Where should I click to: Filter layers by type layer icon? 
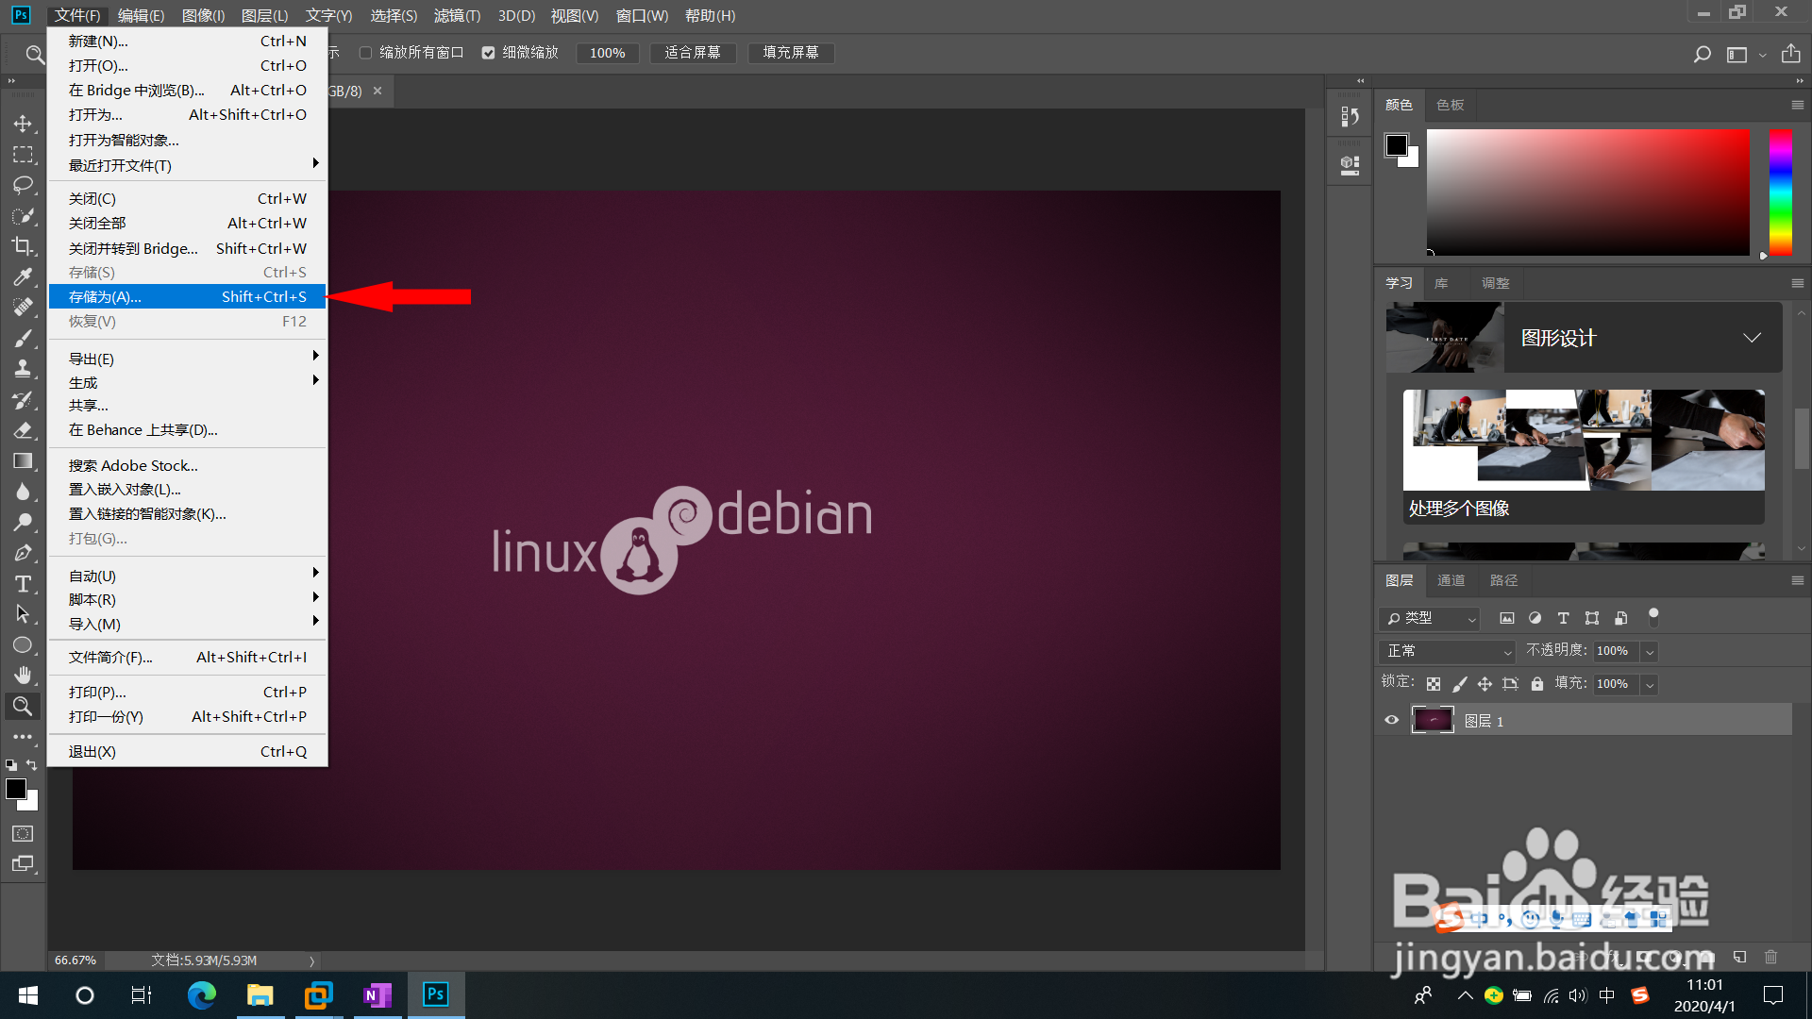tap(1564, 618)
